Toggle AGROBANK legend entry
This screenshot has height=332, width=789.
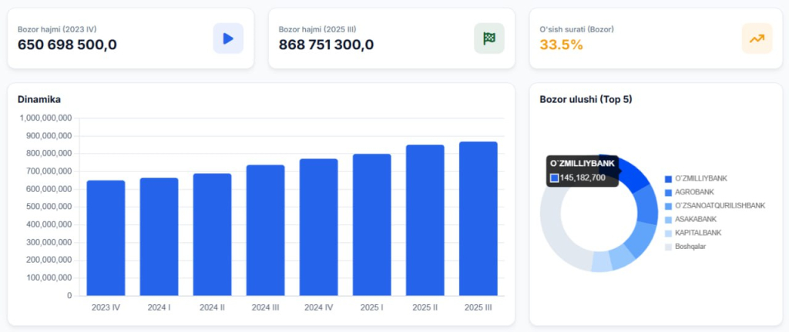pos(694,192)
